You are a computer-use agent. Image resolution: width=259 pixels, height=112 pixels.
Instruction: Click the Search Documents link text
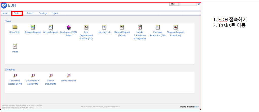(51, 82)
